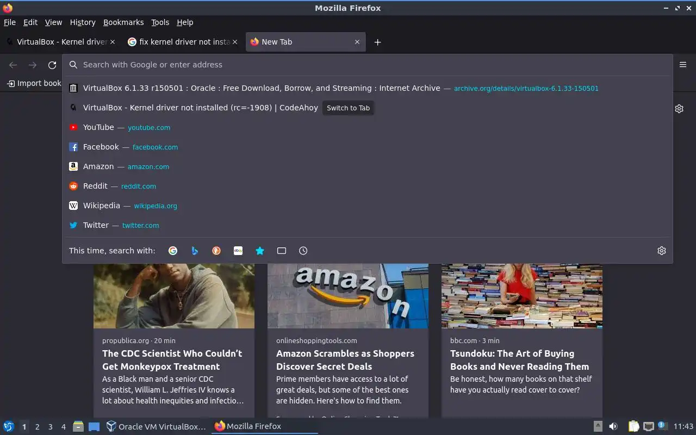Select the Wikipedia suggestion
Screen dimensions: 696x435
tap(368, 206)
